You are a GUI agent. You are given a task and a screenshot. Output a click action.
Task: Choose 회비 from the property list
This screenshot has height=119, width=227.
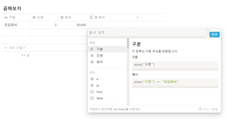(100, 62)
